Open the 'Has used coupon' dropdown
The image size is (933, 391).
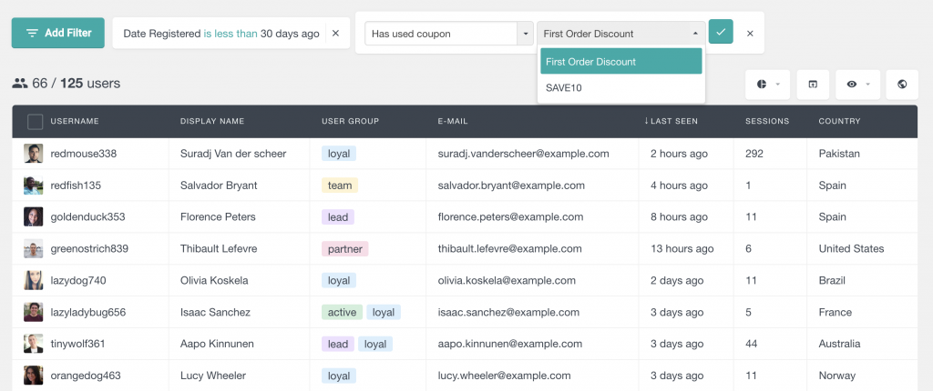coord(448,34)
